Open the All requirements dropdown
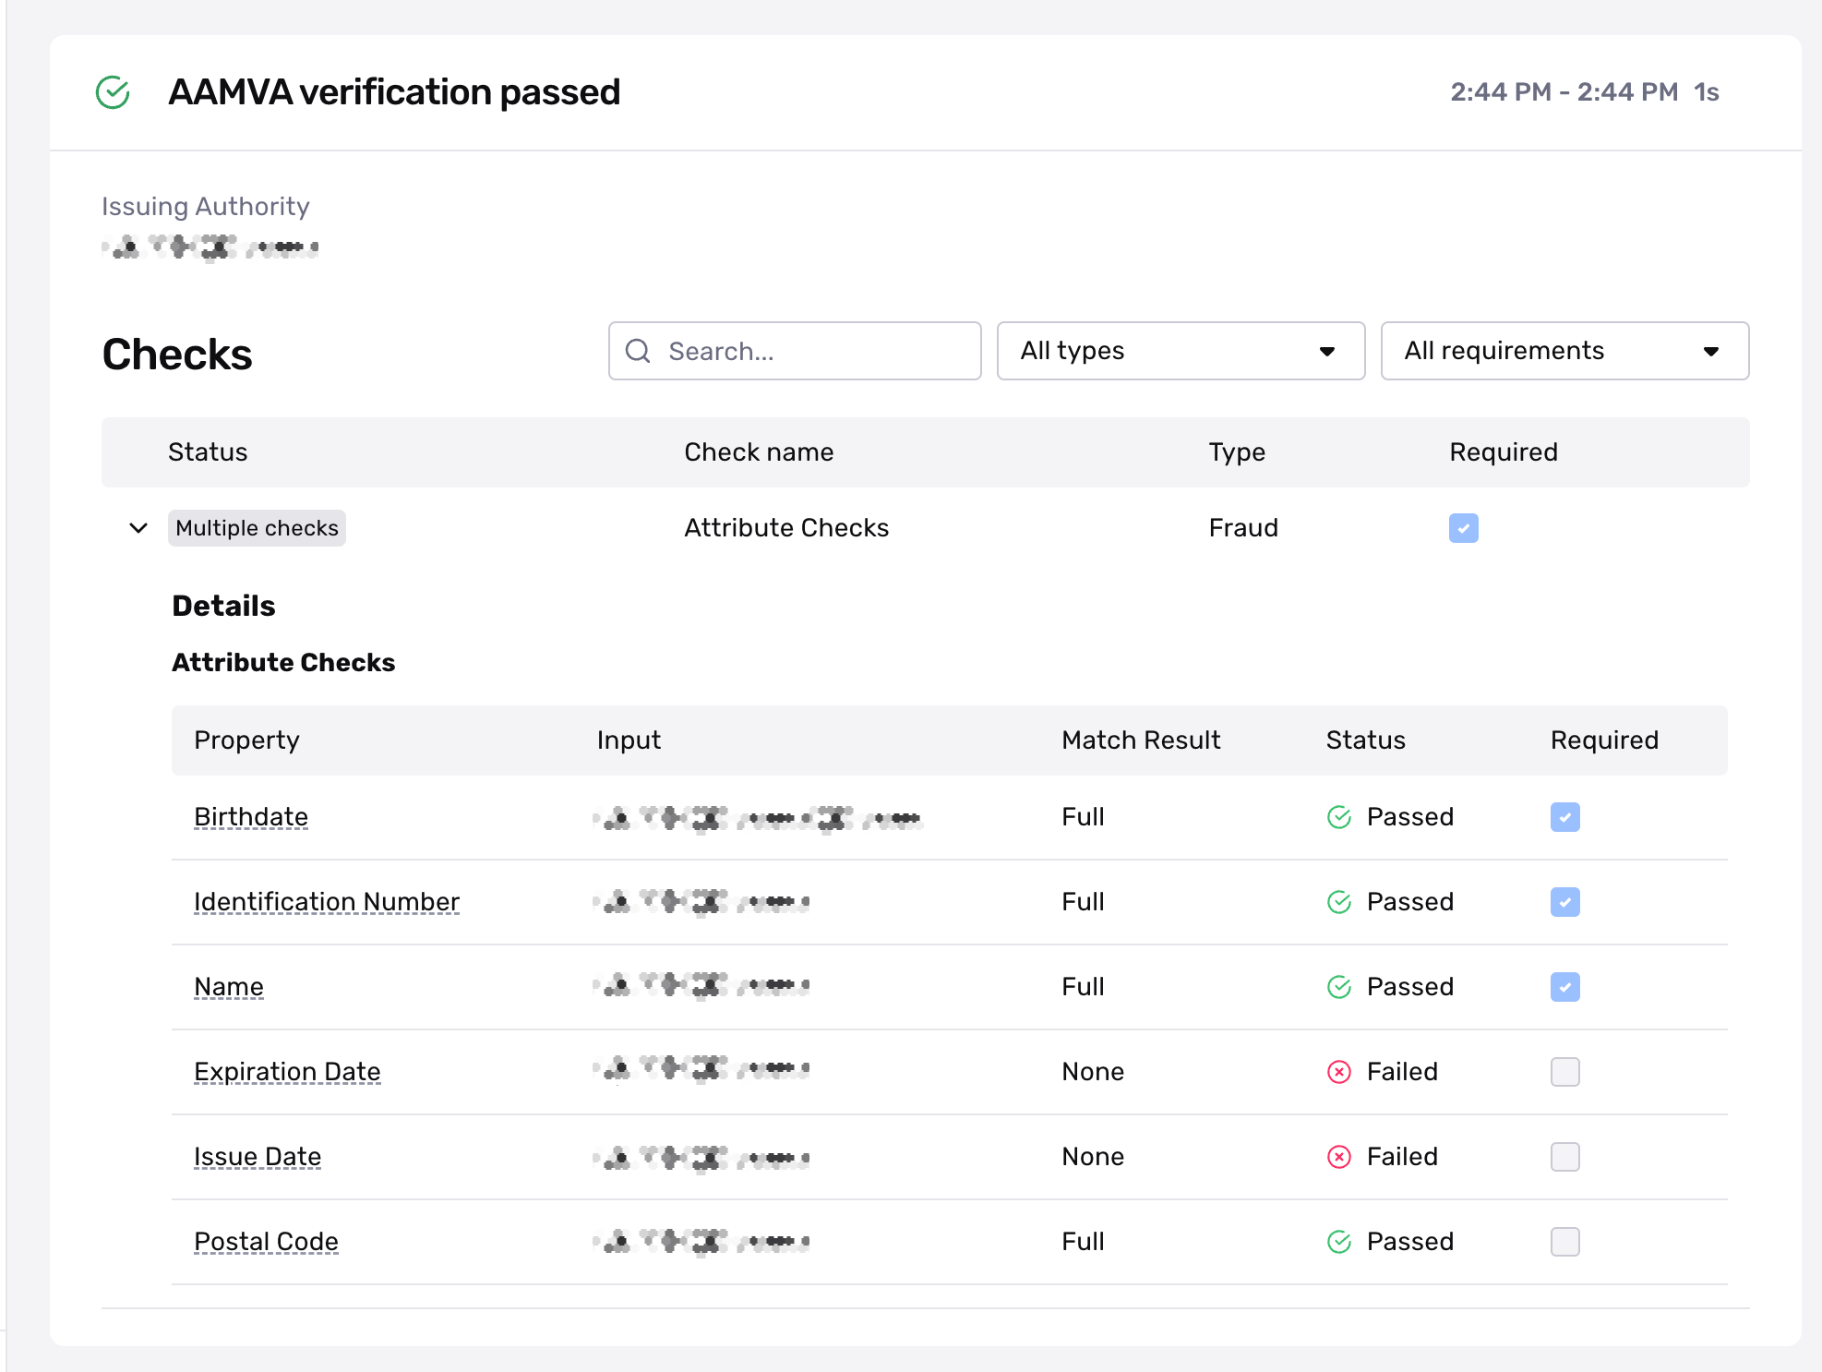 [x=1564, y=351]
